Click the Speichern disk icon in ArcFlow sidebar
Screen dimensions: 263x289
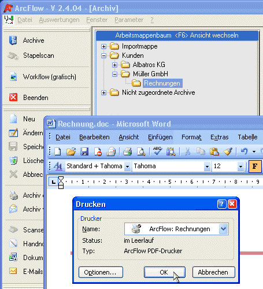(13, 147)
